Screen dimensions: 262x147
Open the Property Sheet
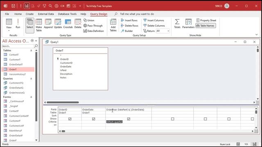coord(206,20)
